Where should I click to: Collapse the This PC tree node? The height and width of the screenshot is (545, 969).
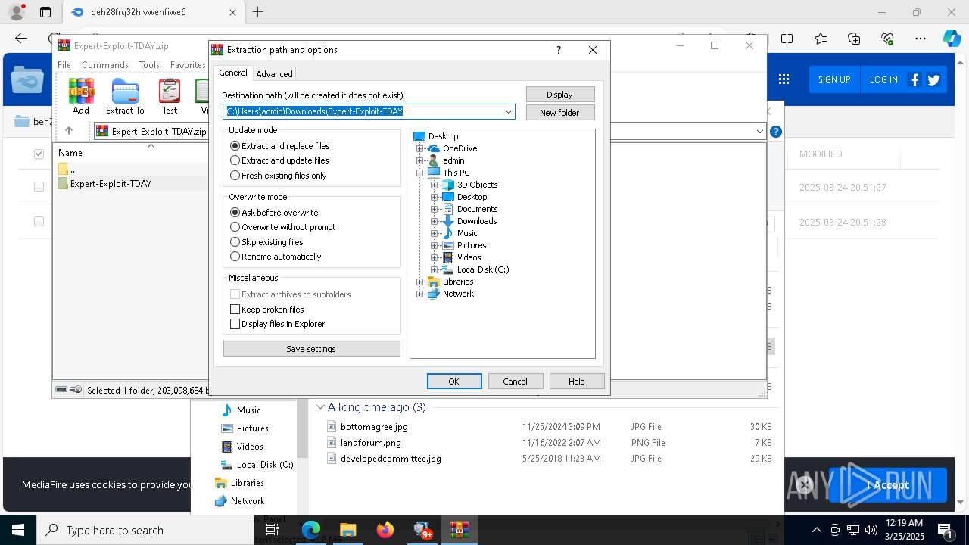point(420,173)
